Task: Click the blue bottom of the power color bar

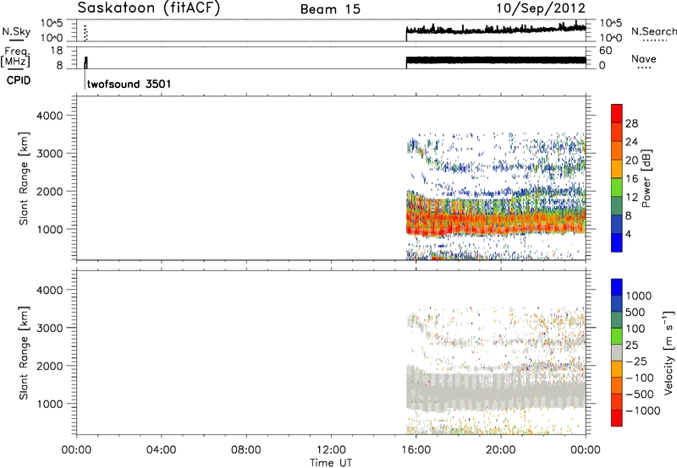Action: (617, 242)
